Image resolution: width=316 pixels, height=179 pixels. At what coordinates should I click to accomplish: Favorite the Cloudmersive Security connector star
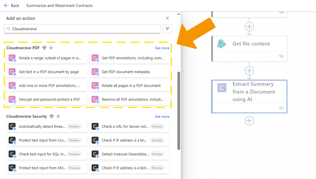[x=58, y=116]
